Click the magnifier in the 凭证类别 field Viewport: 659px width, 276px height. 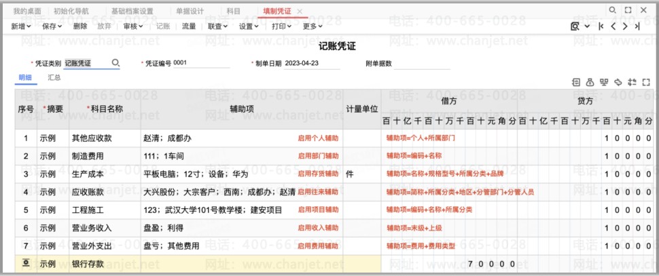tap(115, 63)
